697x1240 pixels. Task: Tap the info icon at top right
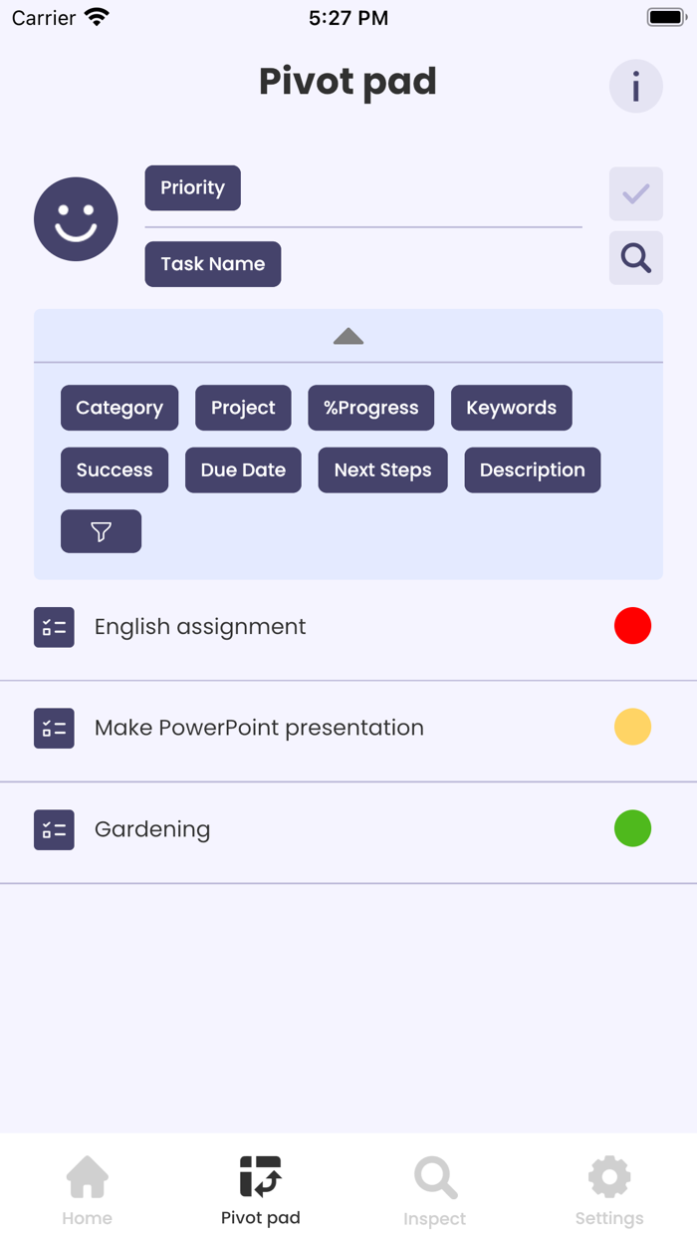pyautogui.click(x=636, y=87)
